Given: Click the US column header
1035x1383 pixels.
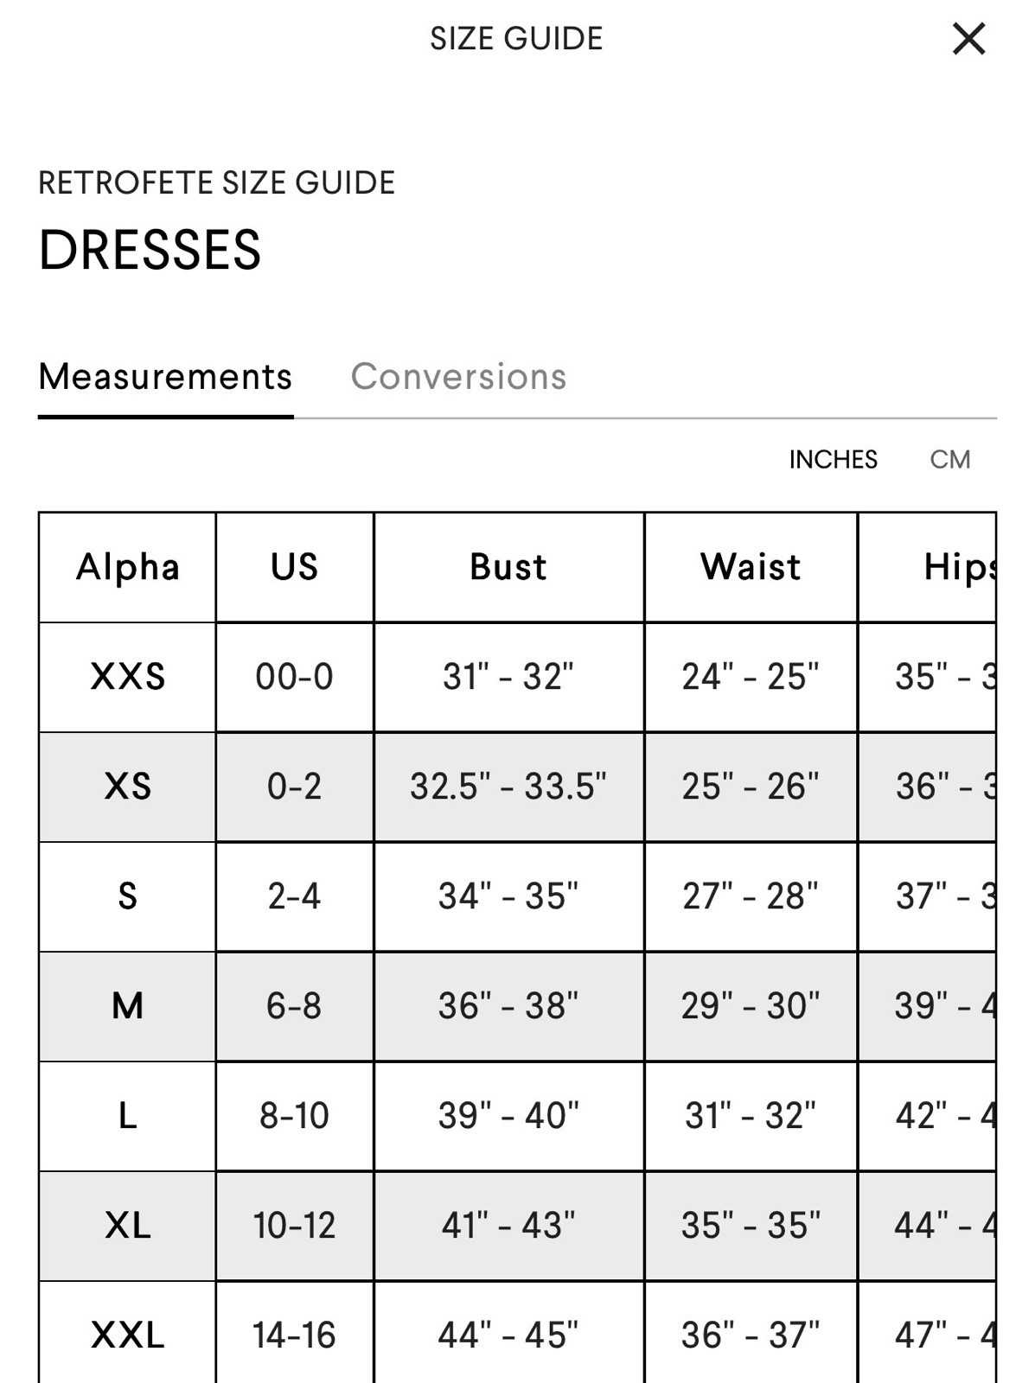Looking at the screenshot, I should 294,567.
